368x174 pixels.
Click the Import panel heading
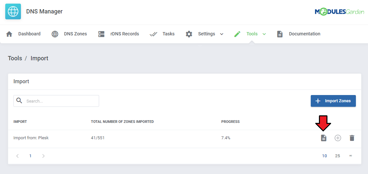pos(21,82)
